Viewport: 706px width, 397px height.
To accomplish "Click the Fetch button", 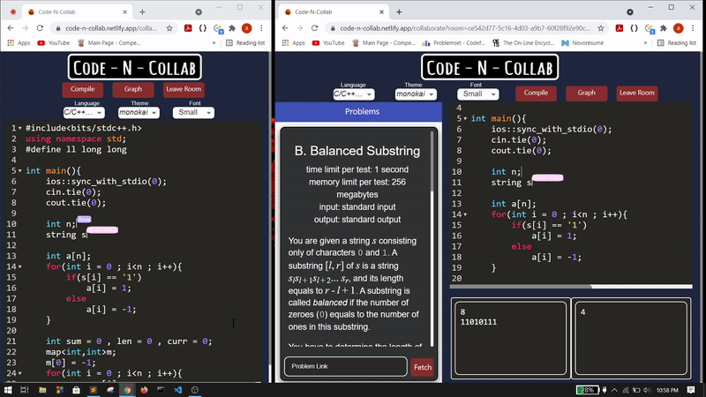I will point(423,367).
